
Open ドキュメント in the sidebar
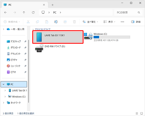(14, 54)
